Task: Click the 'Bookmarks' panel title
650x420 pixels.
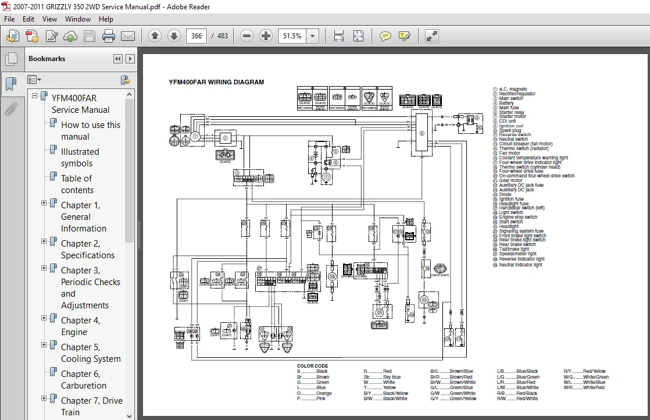Action: click(x=47, y=59)
